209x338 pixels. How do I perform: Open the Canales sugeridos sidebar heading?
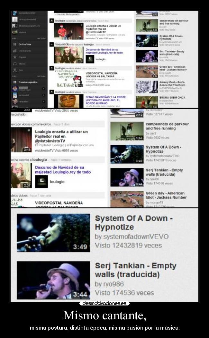28,82
